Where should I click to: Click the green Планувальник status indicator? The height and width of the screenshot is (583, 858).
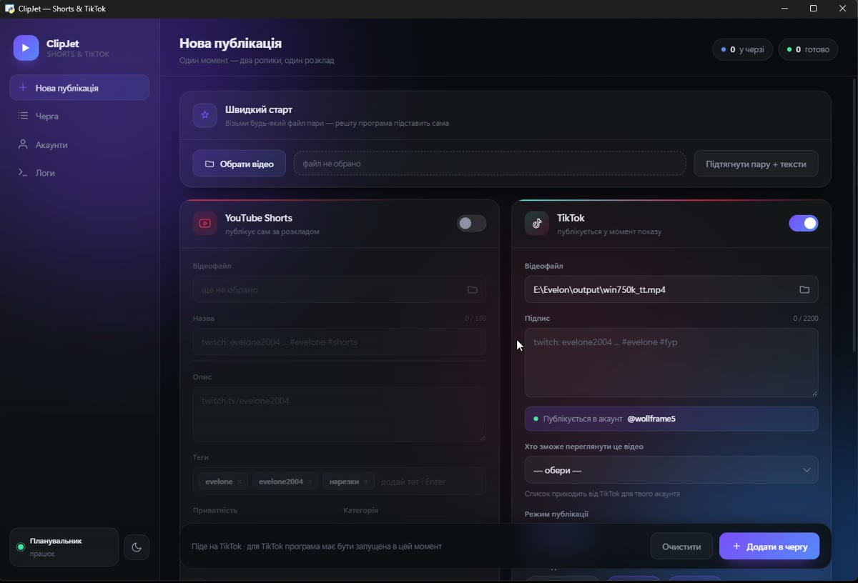click(x=21, y=547)
